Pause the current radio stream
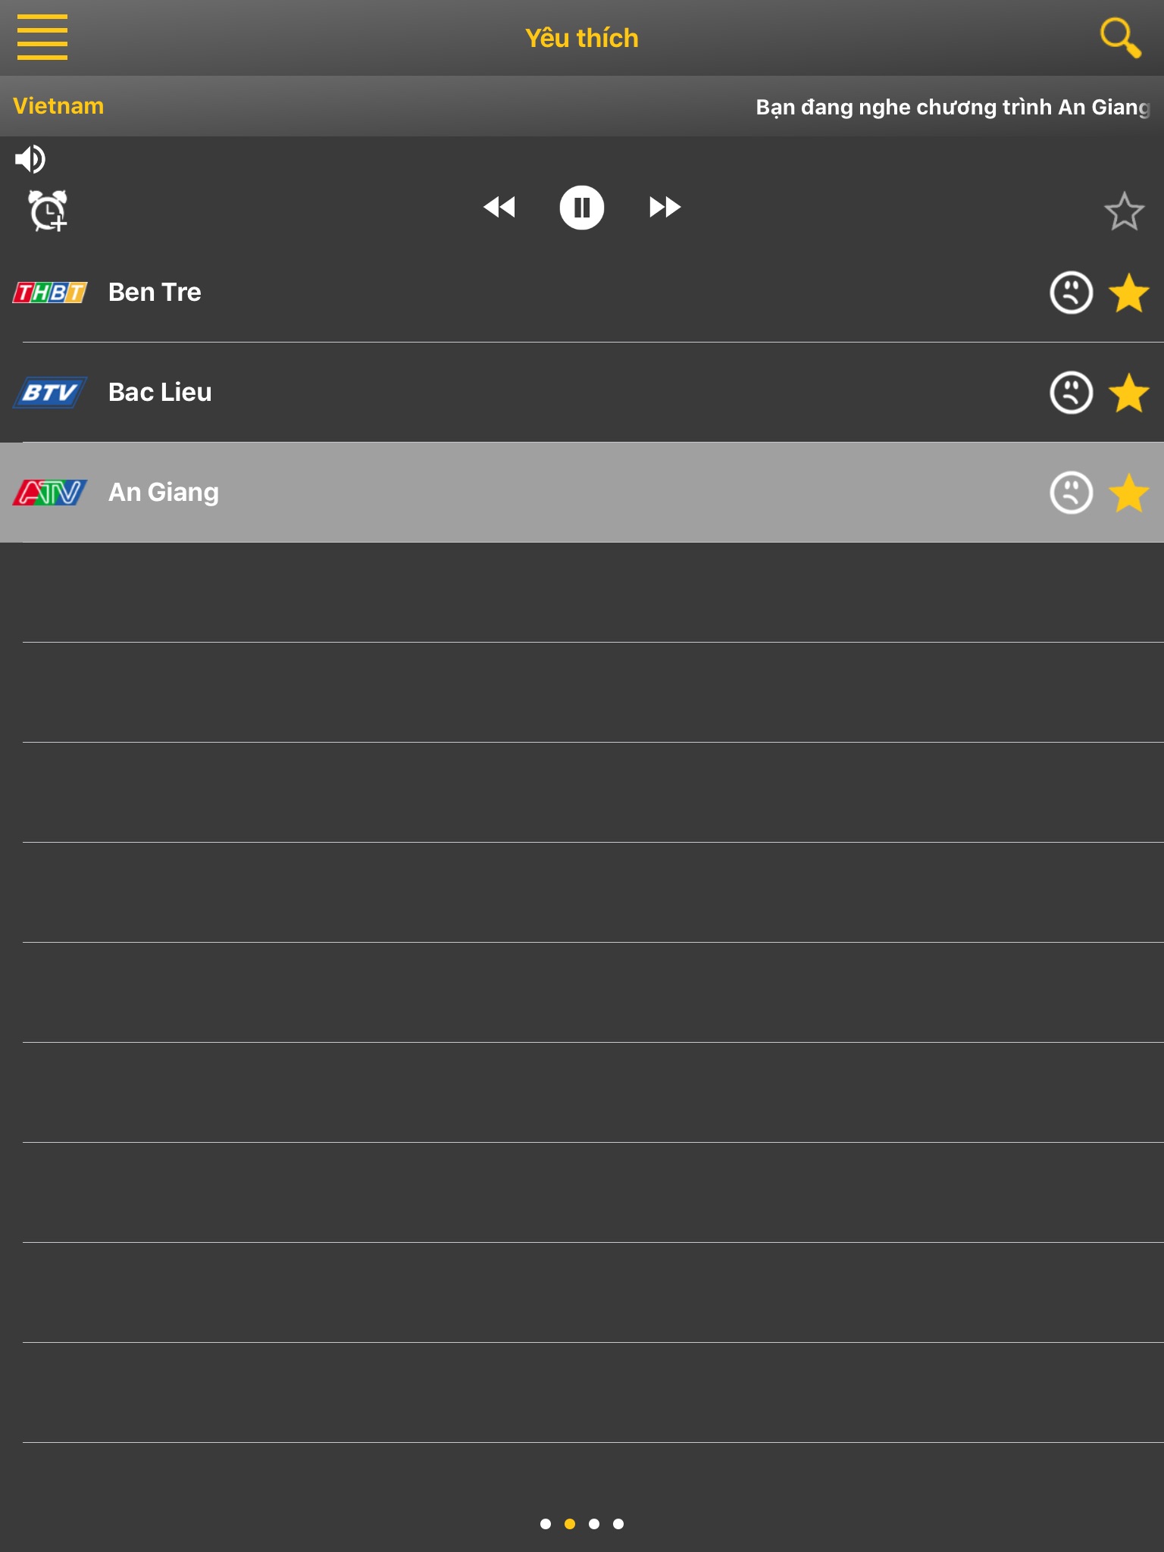Viewport: 1164px width, 1552px height. pyautogui.click(x=581, y=207)
